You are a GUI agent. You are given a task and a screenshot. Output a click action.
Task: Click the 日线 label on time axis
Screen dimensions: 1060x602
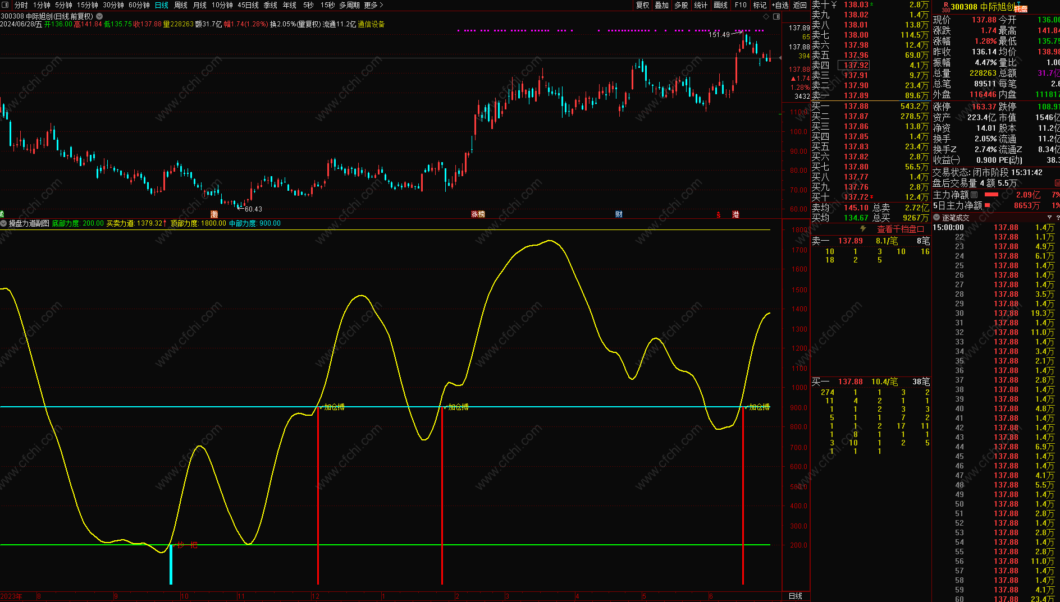click(796, 596)
